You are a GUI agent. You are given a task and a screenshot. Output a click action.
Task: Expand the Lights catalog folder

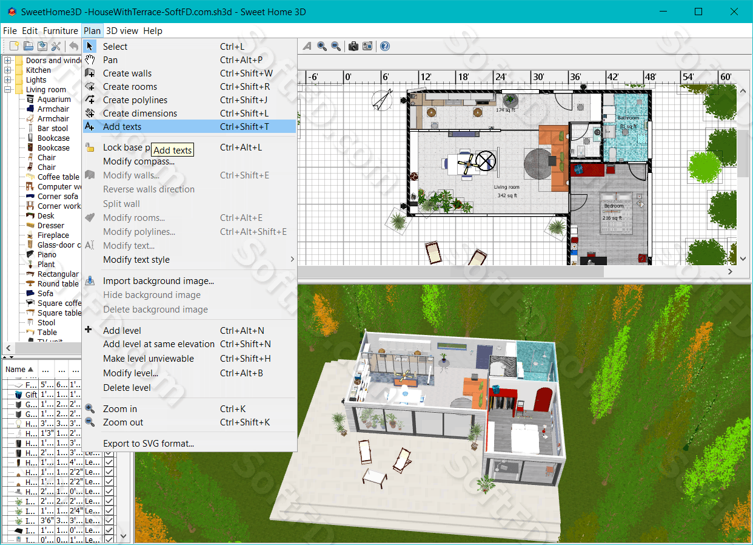tap(8, 80)
